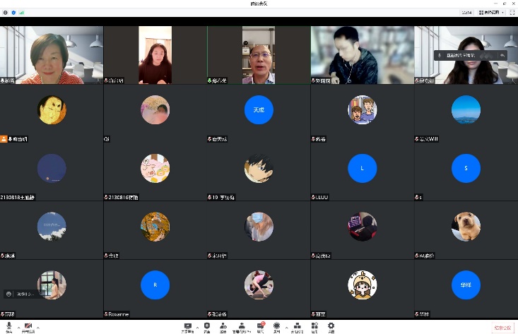Viewport: 518px width, 334px height.
Task: Expand the video options arrow beside camera
Action: (x=38, y=328)
